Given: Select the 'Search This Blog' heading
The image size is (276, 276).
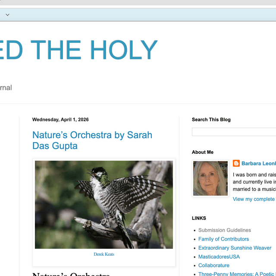Looking at the screenshot, I should coord(211,120).
